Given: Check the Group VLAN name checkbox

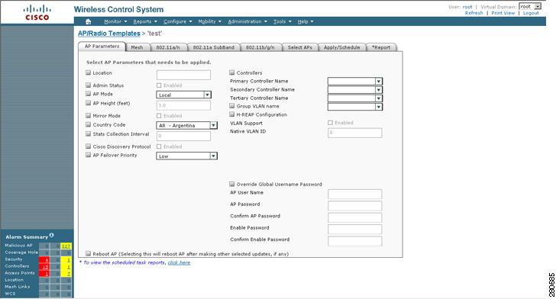Looking at the screenshot, I should tap(232, 106).
